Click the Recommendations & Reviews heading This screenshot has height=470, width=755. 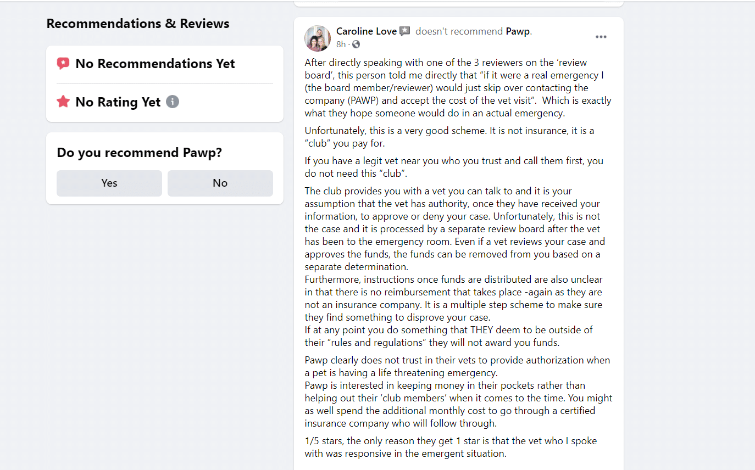[x=137, y=24]
